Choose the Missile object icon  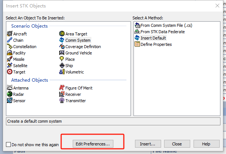10,59
